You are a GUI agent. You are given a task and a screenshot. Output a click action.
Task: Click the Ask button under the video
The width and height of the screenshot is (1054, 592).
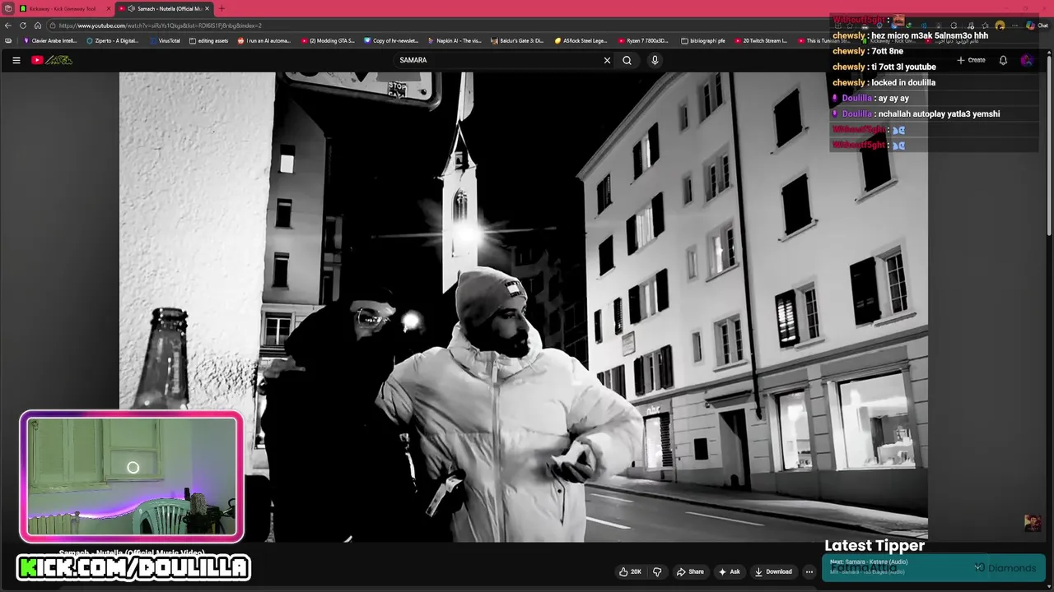pyautogui.click(x=729, y=571)
